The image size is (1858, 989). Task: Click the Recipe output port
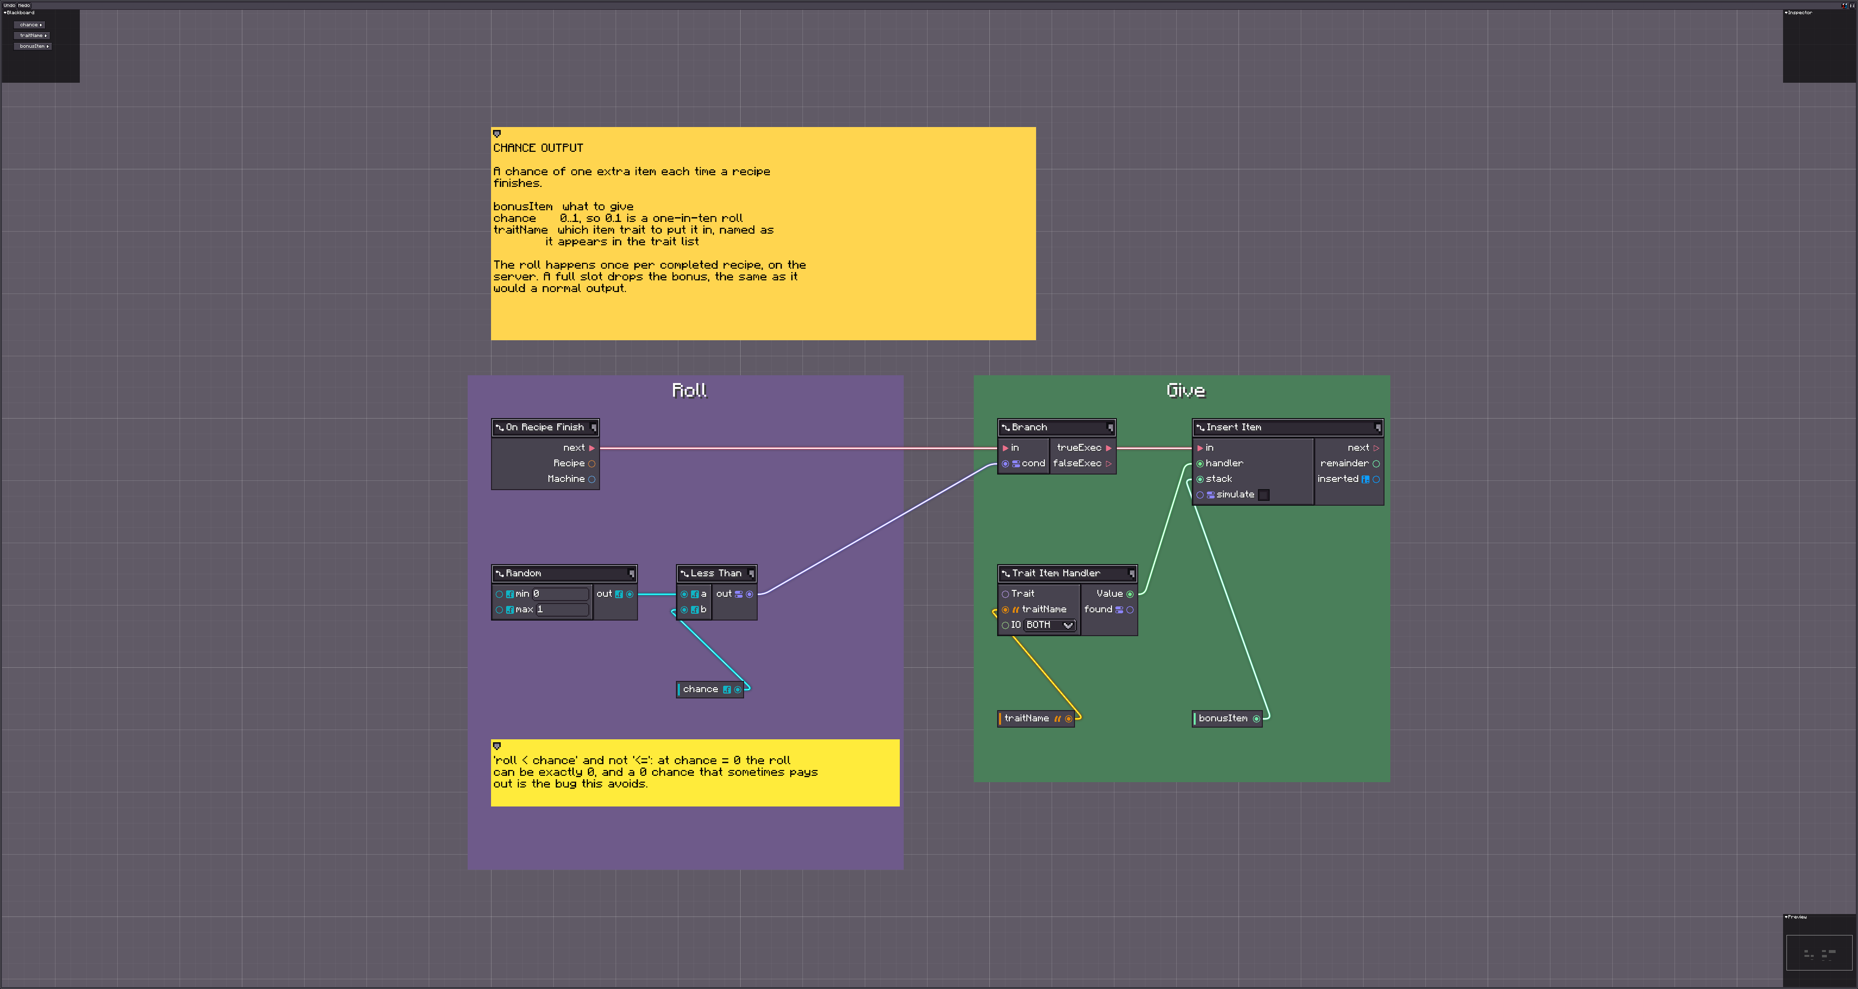tap(591, 464)
